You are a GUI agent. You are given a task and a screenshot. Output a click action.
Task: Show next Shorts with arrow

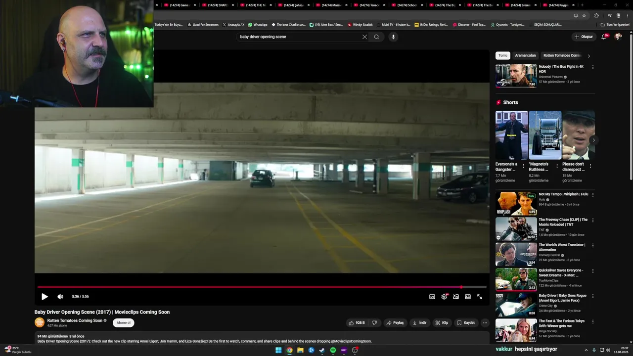[x=593, y=140]
